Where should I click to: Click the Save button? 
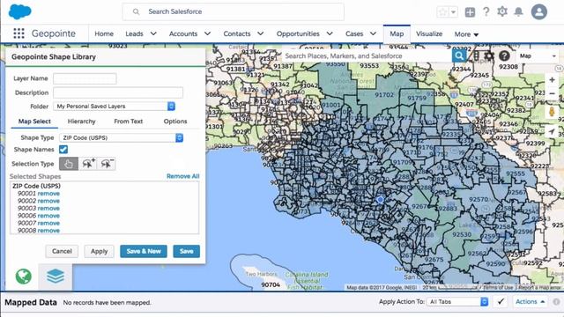point(186,251)
